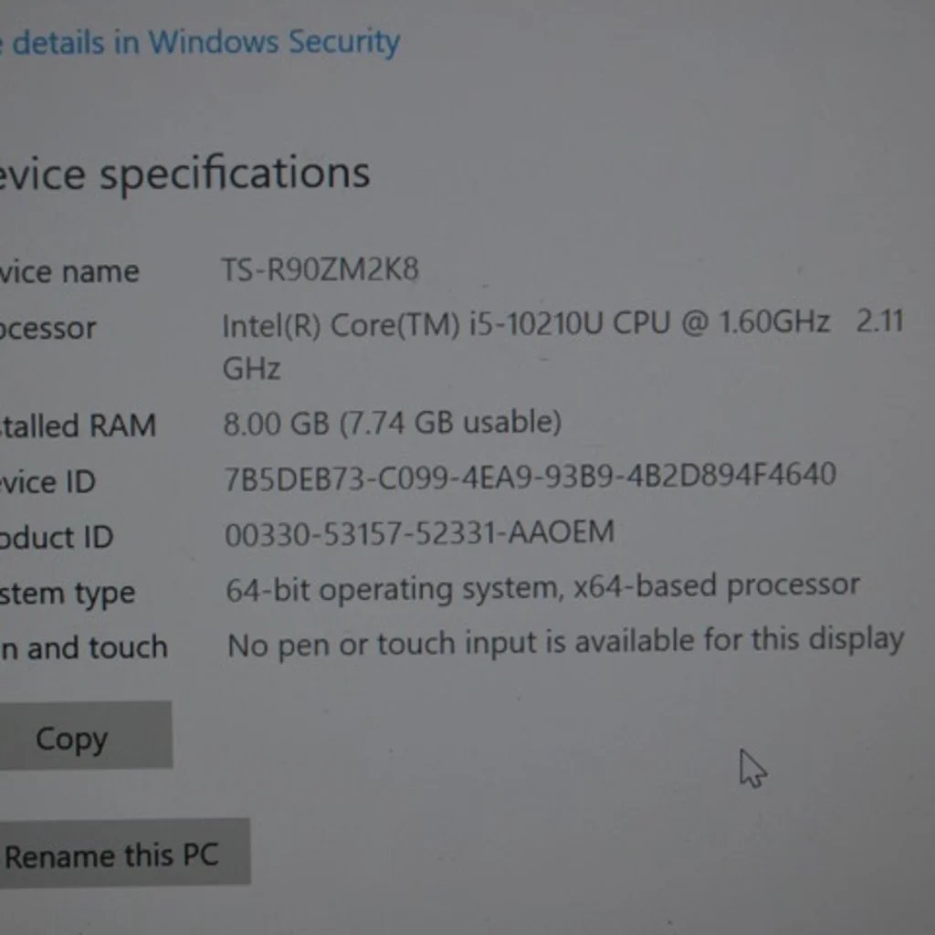Click the System type label
Screen dimensions: 935x935
point(68,594)
